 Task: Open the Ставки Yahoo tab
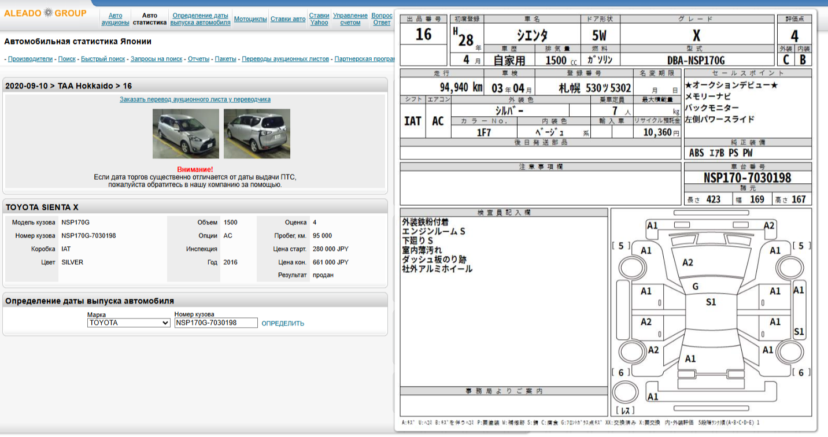pos(319,19)
